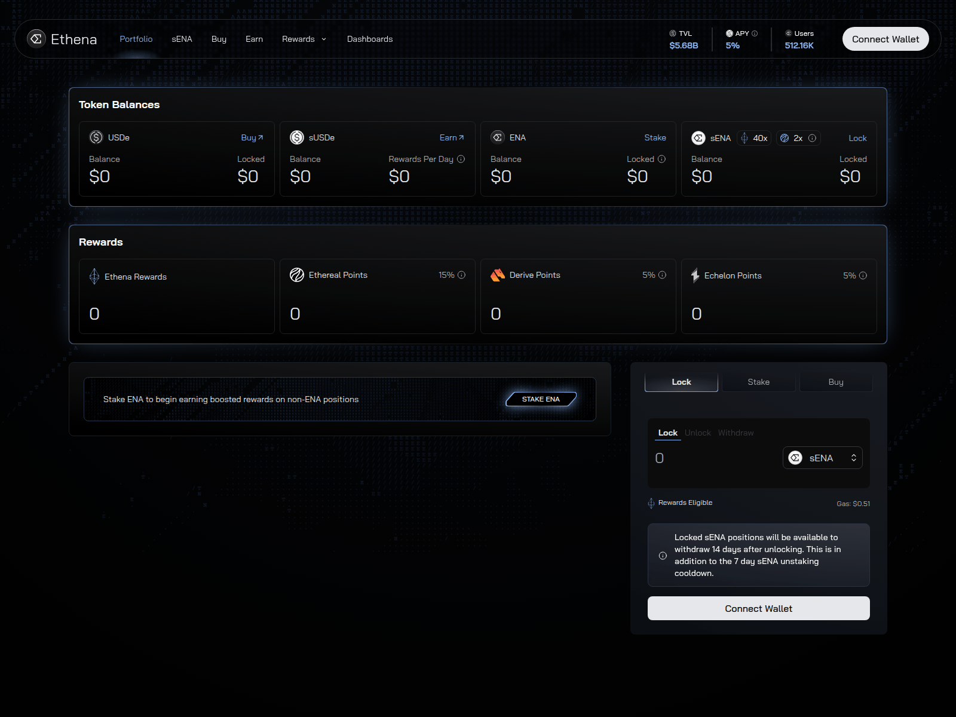The height and width of the screenshot is (717, 956).
Task: Click the TVL value $5.68B
Action: point(684,45)
